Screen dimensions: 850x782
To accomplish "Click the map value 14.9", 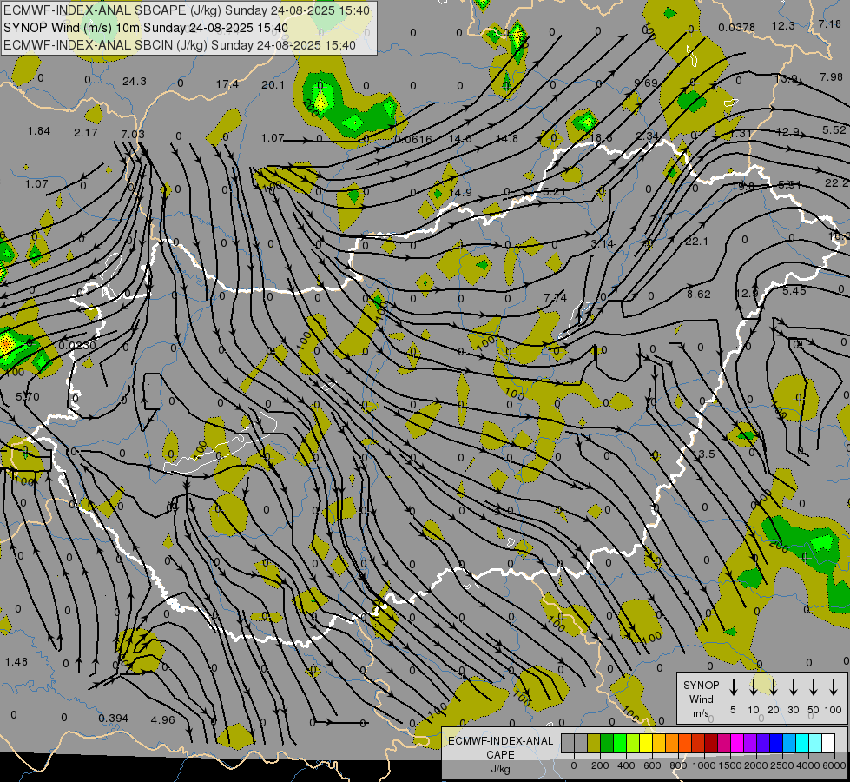I will pos(460,192).
